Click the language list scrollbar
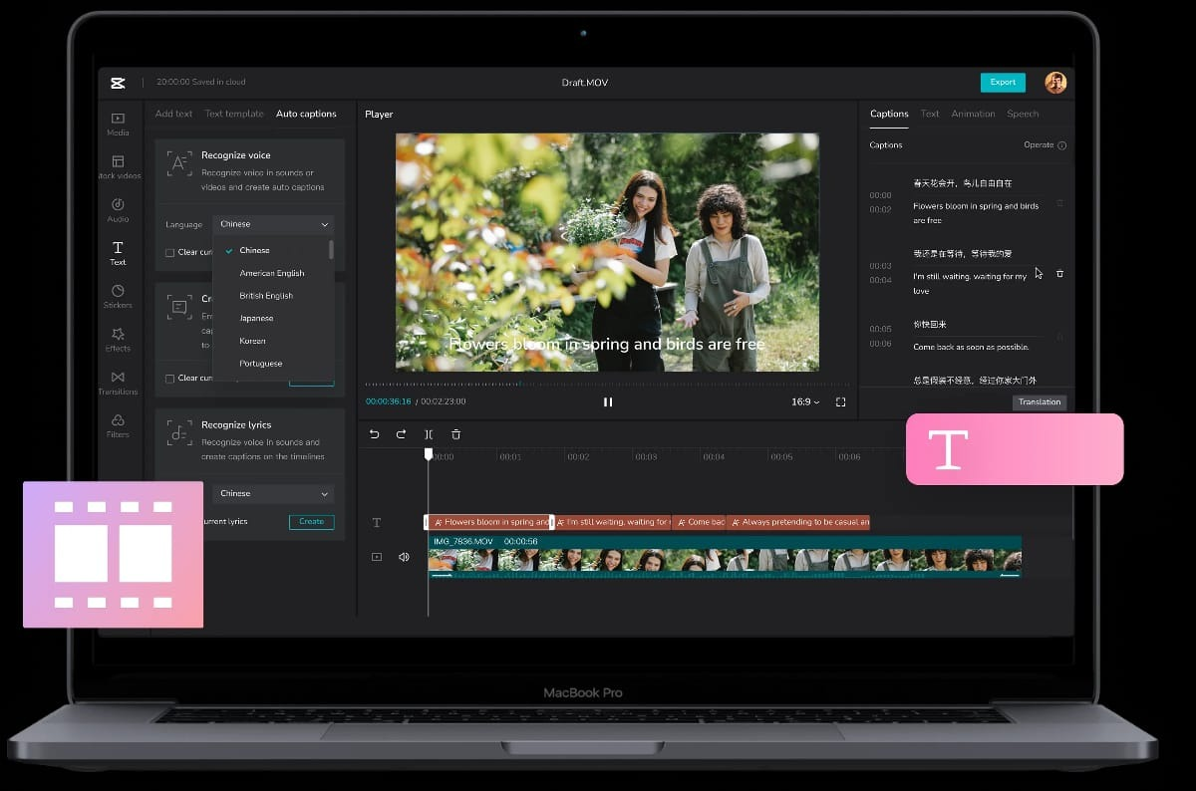The width and height of the screenshot is (1196, 791). click(x=331, y=250)
